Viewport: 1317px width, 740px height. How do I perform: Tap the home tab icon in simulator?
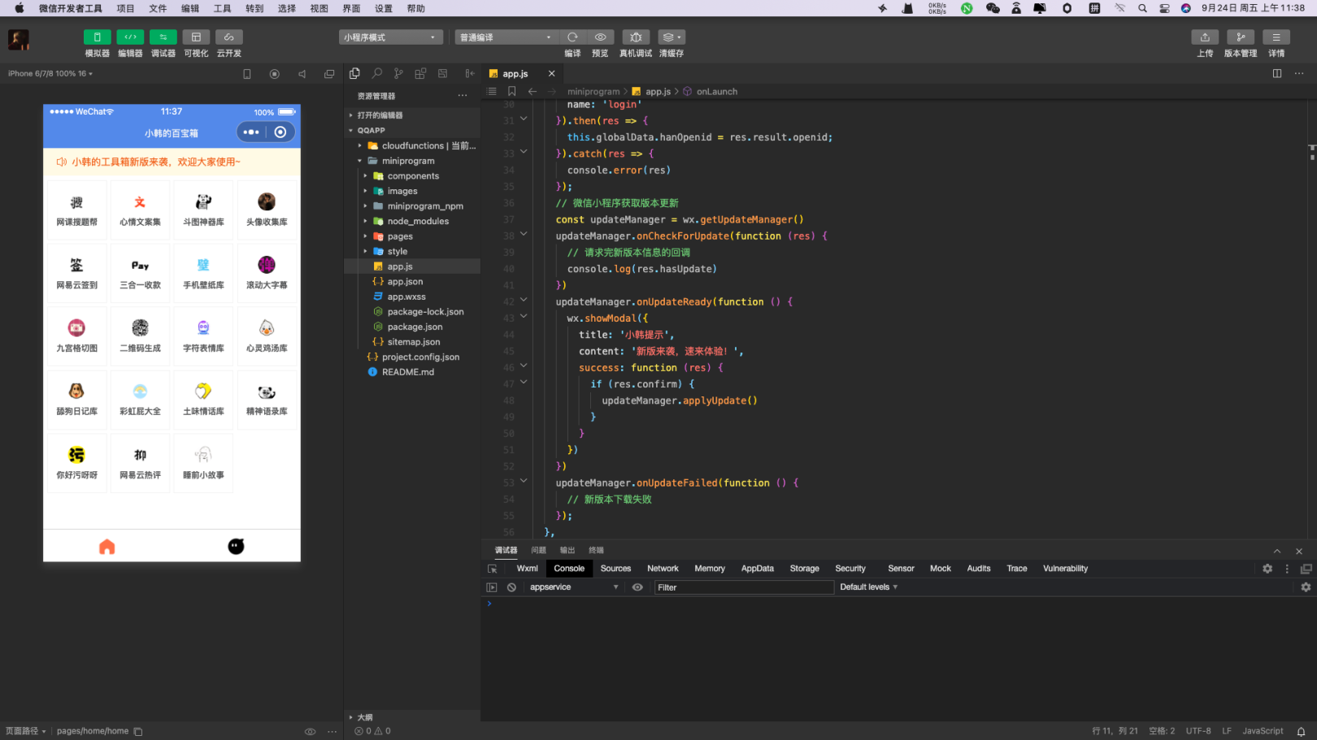[107, 547]
